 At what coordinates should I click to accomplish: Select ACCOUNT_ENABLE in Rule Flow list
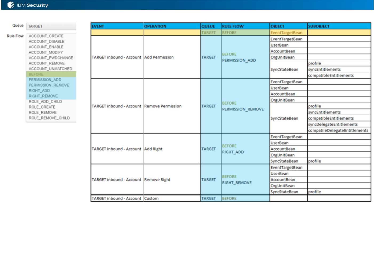click(x=51, y=47)
